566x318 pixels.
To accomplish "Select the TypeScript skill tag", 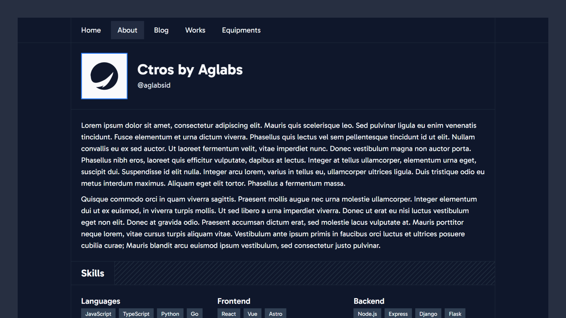I will tap(136, 314).
